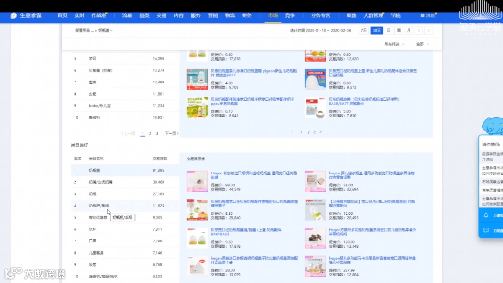503x283 pixels.
Task: Switch to 交易 section
Action: coord(161,15)
